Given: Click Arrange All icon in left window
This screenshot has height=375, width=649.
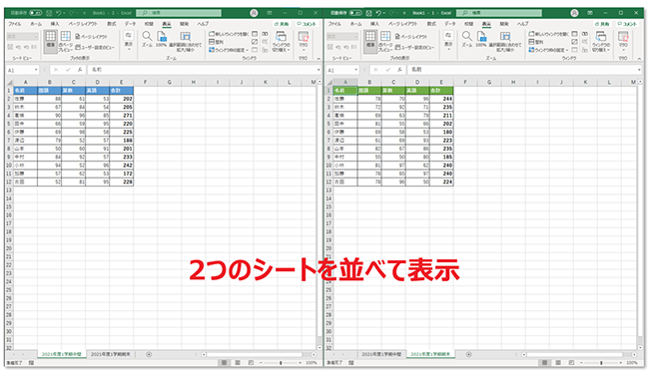Looking at the screenshot, I should tap(217, 42).
